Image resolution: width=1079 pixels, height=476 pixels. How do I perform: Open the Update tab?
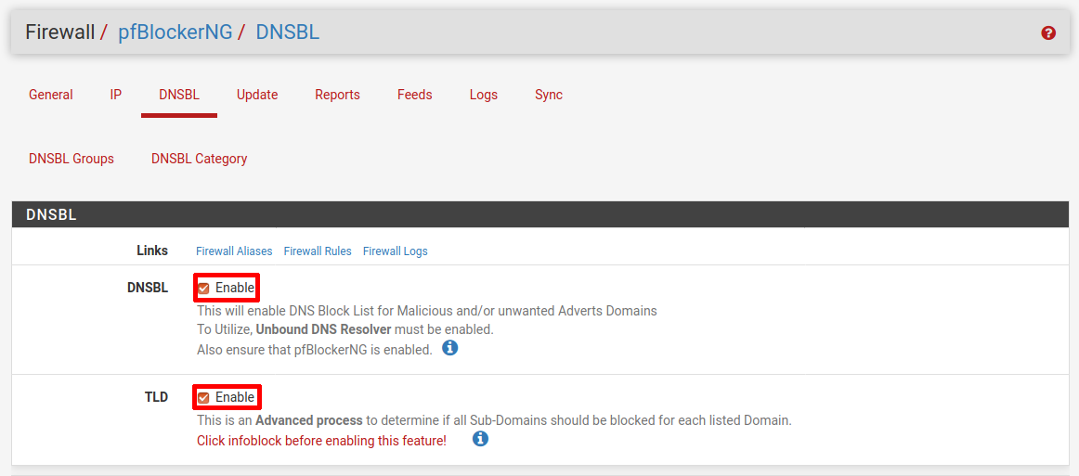(257, 95)
